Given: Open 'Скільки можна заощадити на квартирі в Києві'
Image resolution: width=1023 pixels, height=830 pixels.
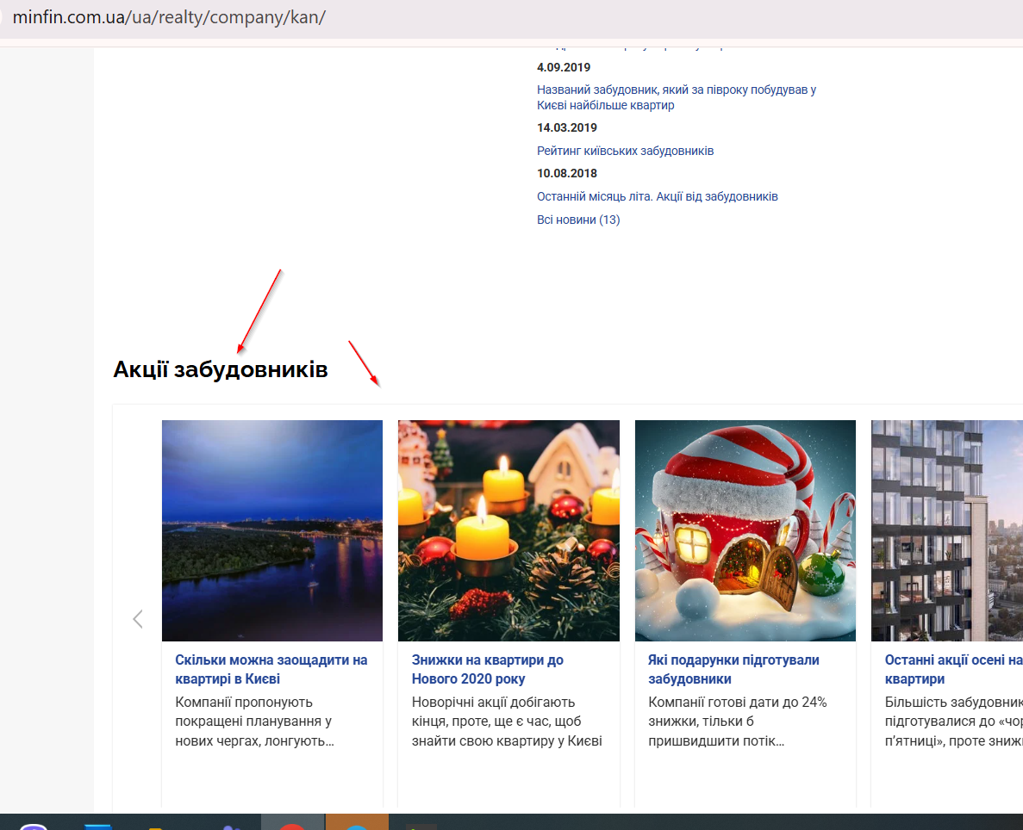Looking at the screenshot, I should (x=271, y=669).
